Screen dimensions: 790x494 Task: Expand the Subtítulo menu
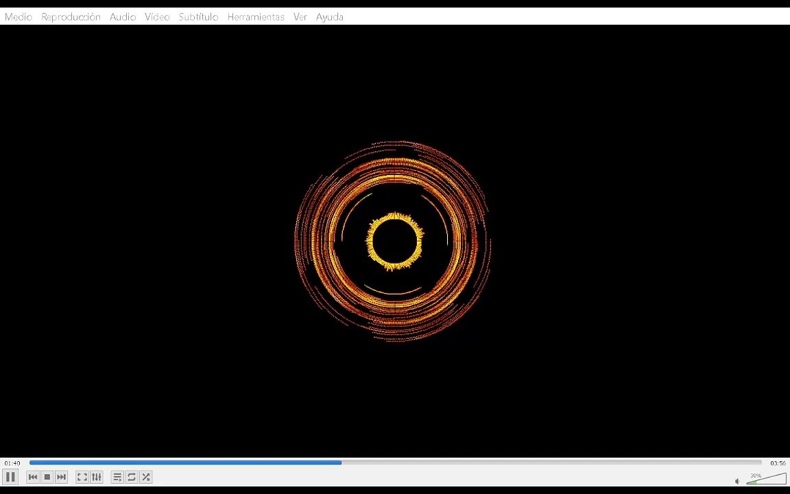[198, 16]
